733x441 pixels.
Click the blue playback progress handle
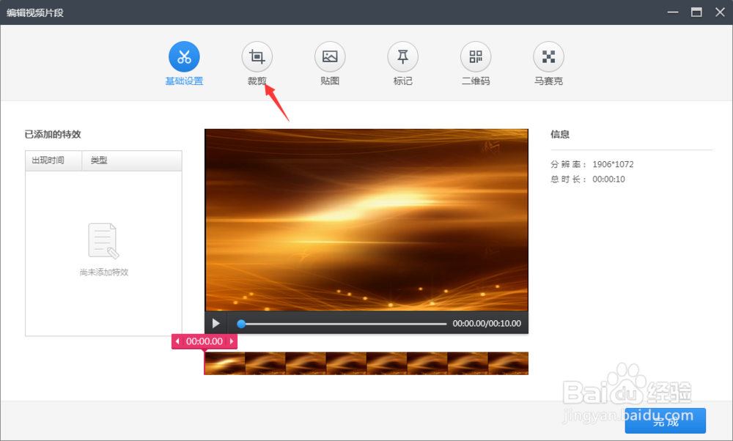click(241, 324)
